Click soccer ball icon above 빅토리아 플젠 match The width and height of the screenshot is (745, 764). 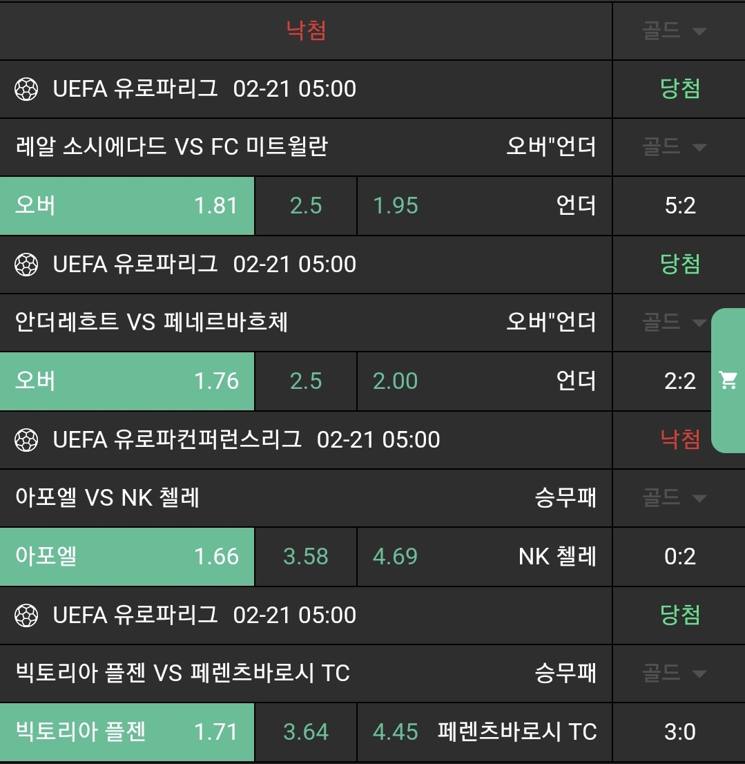[x=26, y=615]
